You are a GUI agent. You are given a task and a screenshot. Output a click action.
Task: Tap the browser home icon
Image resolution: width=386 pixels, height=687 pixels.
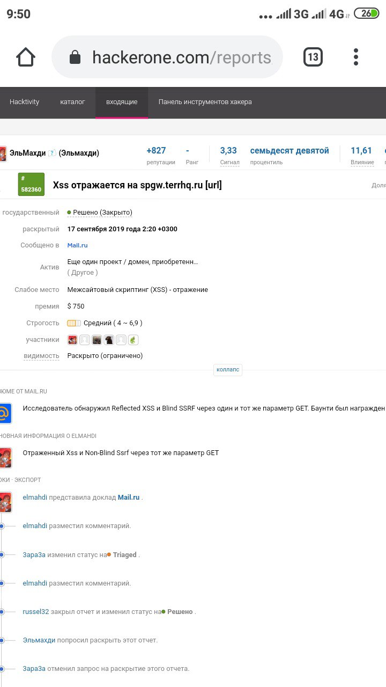tap(26, 57)
